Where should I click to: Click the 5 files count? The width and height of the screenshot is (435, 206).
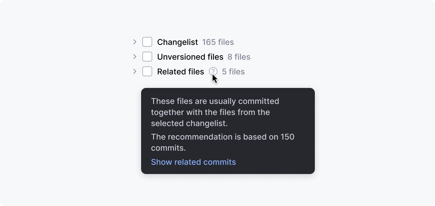pos(233,72)
